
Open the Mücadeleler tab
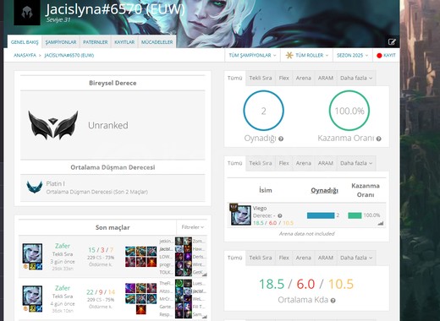[157, 42]
